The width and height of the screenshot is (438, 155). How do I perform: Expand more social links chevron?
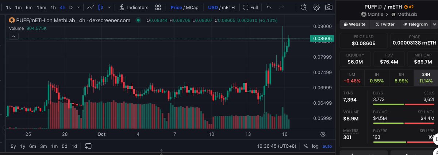(434, 24)
